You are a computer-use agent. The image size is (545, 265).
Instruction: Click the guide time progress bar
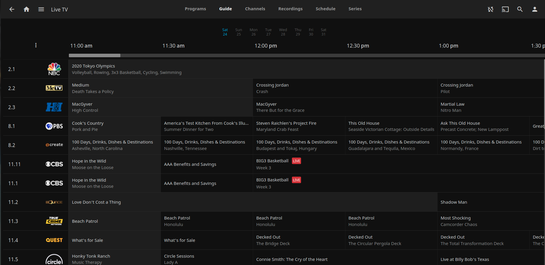pyautogui.click(x=307, y=55)
